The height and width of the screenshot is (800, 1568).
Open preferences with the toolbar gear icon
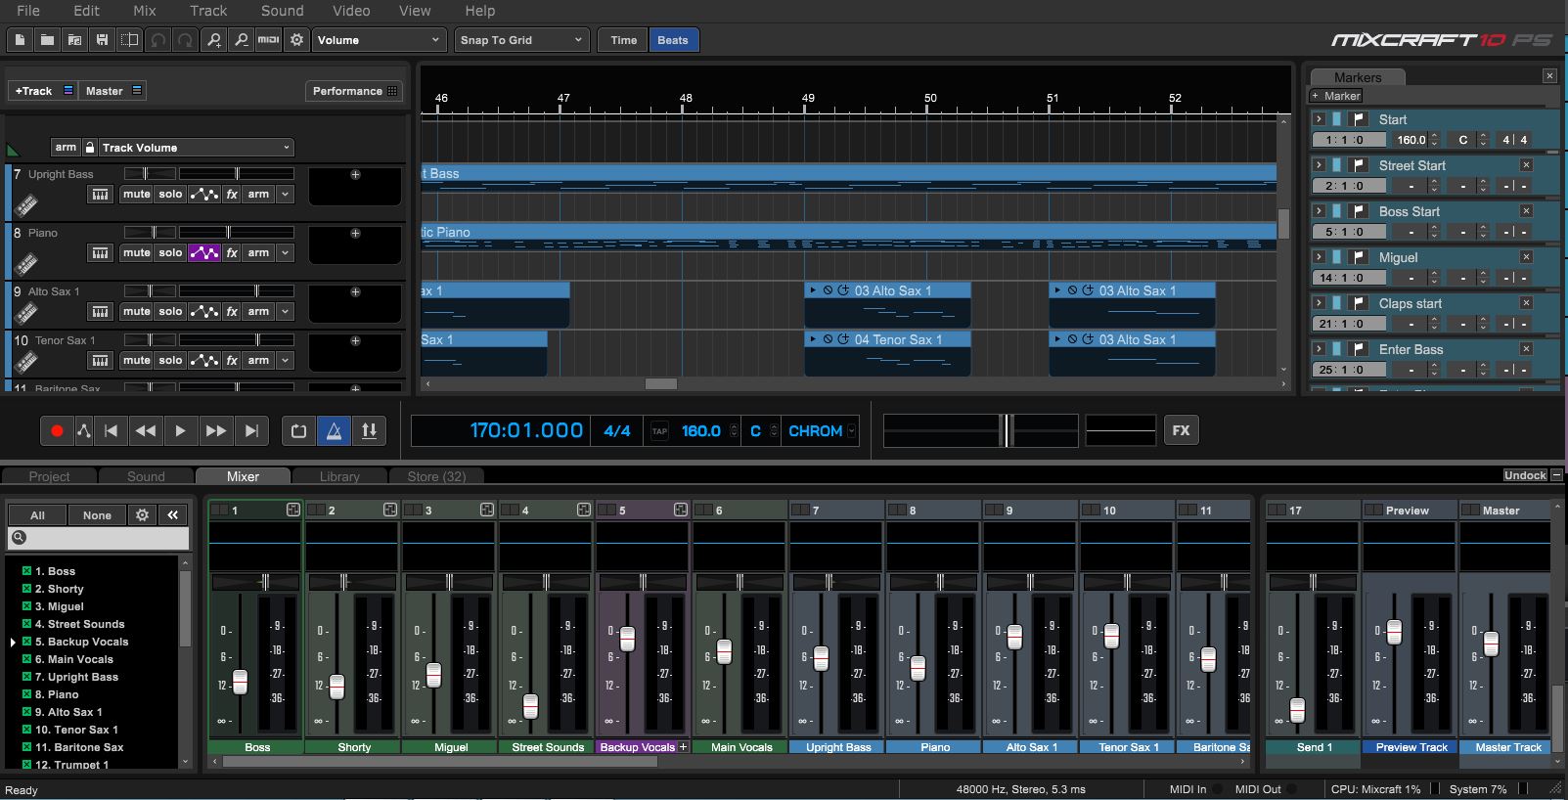(x=296, y=40)
